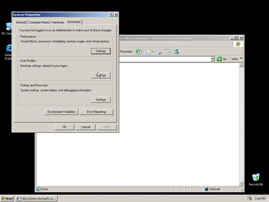Click the Internet Explorer title bar text
Image resolution: width=269 pixels, height=202 pixels.
[x=156, y=38]
